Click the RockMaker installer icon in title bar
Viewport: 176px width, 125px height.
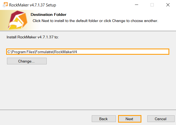tap(5, 5)
